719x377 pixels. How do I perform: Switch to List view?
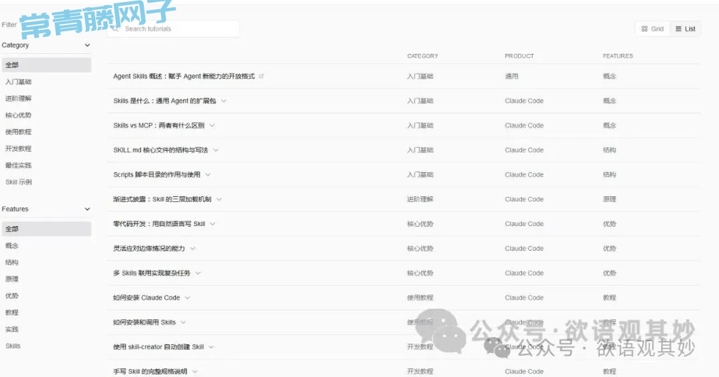(x=685, y=29)
